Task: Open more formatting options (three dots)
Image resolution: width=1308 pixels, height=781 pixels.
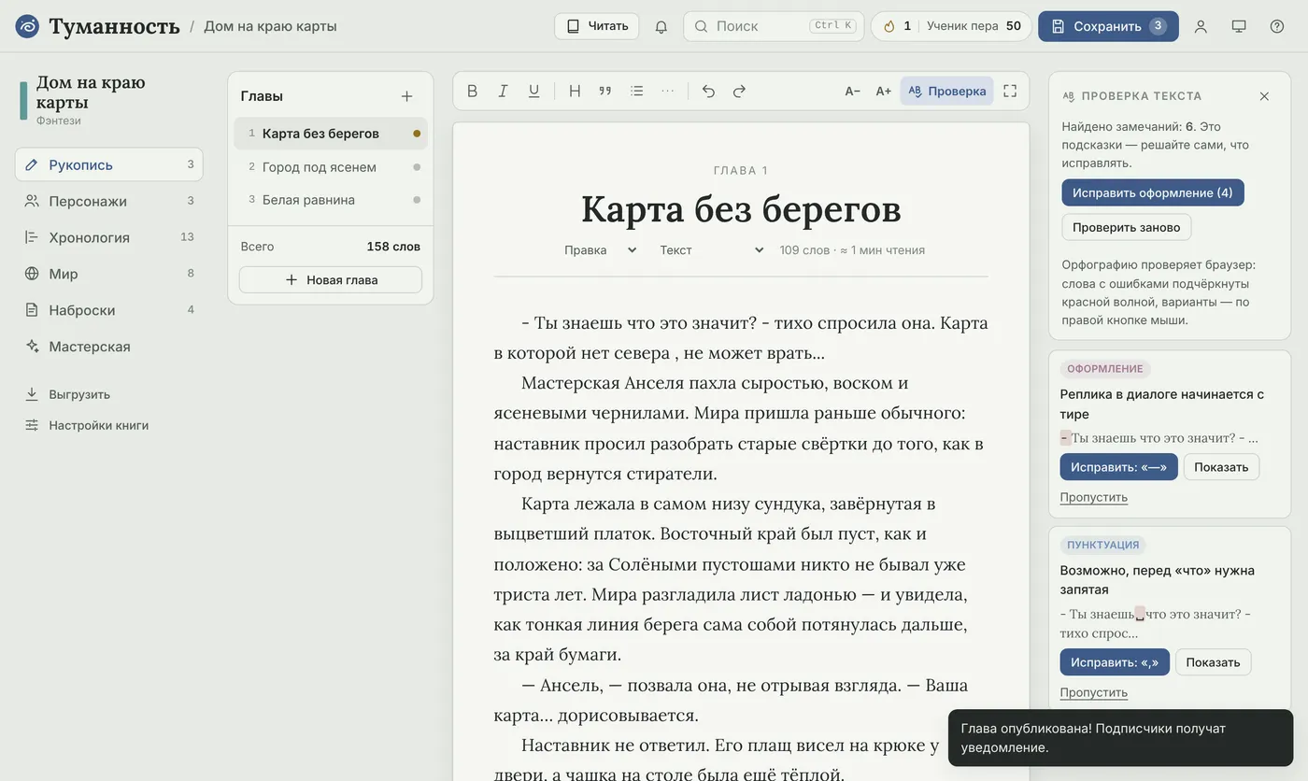Action: pos(667,91)
